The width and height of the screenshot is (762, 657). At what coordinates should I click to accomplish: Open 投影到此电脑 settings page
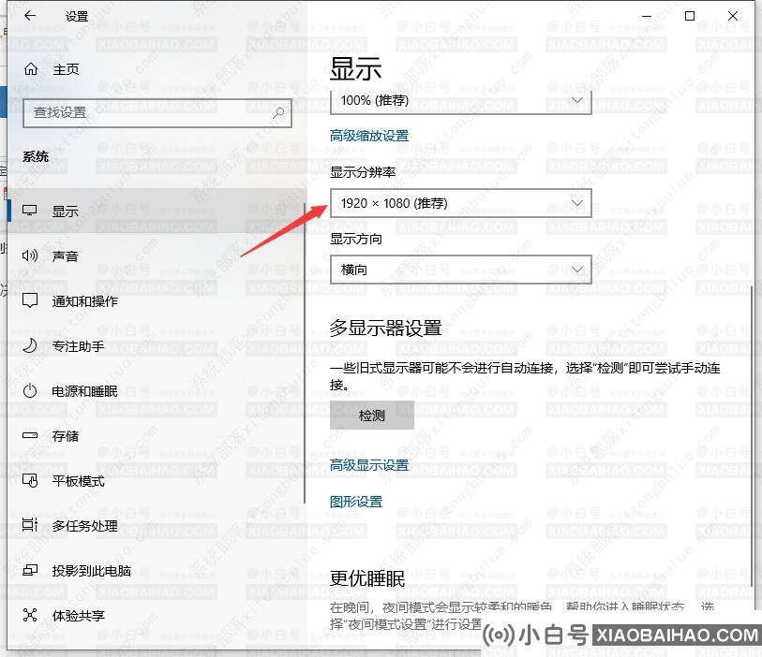point(156,571)
